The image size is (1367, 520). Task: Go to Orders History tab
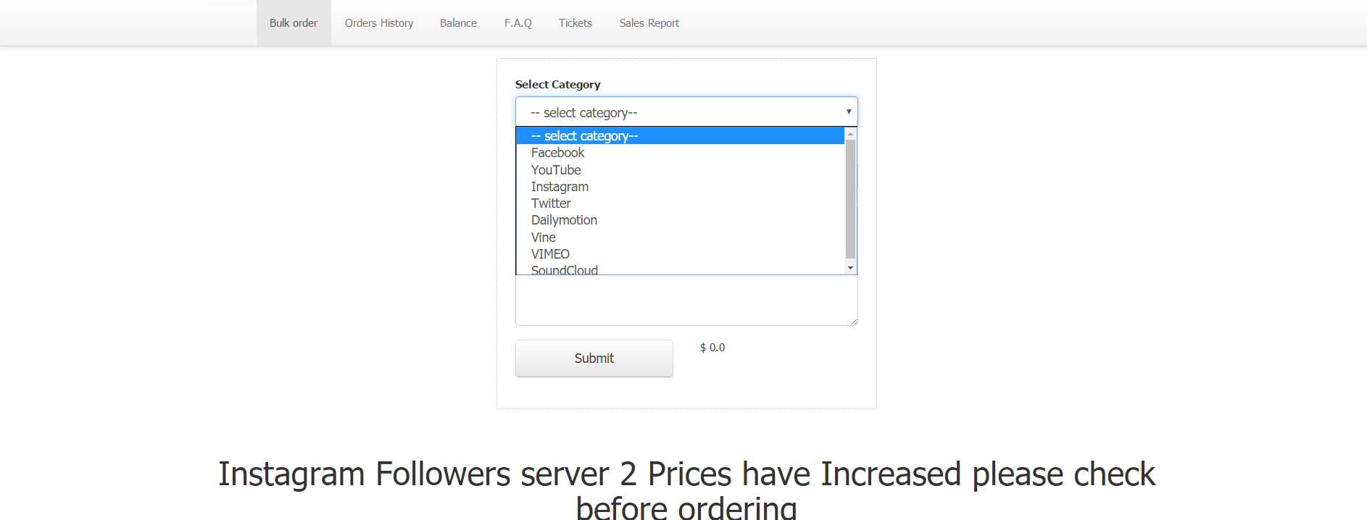click(379, 23)
